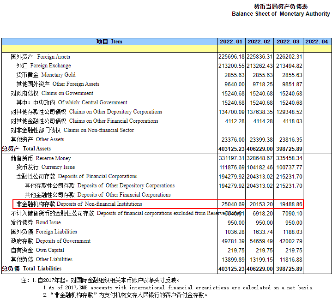
Task: Click Deposits of Government value 49781.39
Action: 233,241
